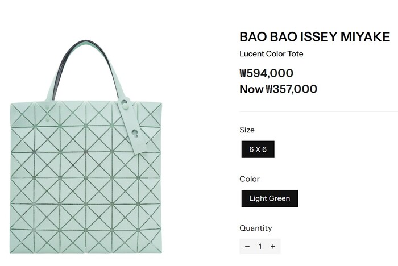Click the quantity value field showing 1

260,246
